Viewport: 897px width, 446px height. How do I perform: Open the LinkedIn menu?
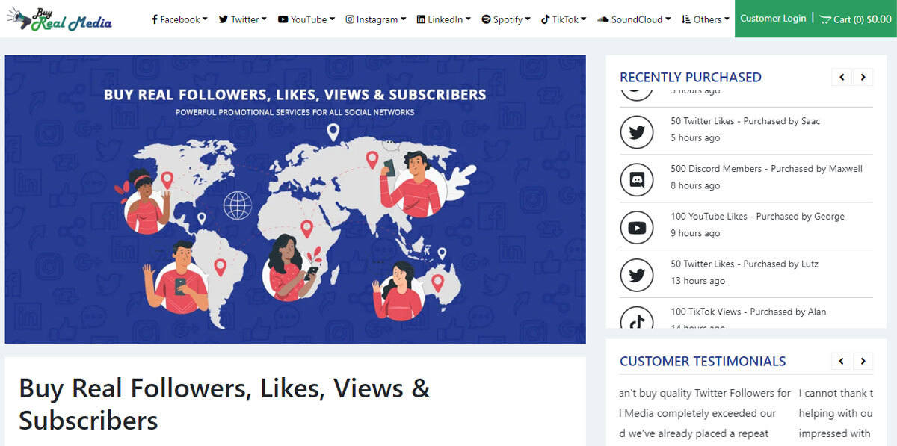443,19
